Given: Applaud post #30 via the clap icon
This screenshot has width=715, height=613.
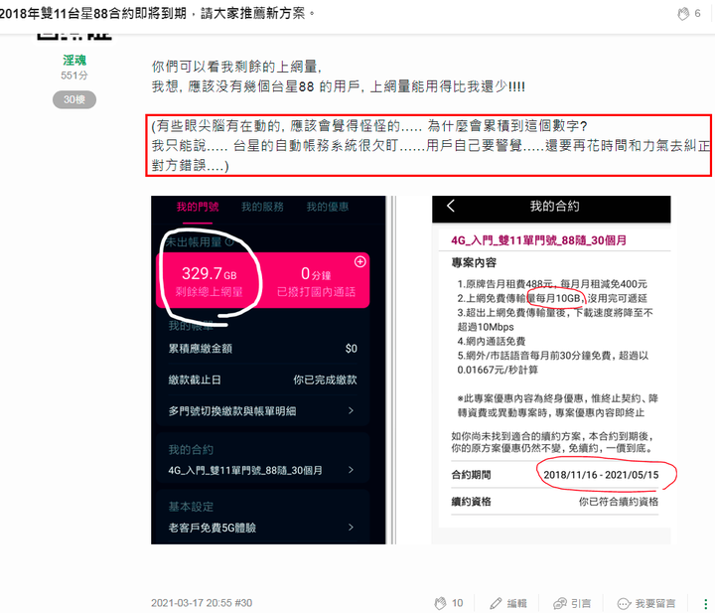Looking at the screenshot, I should [x=441, y=603].
